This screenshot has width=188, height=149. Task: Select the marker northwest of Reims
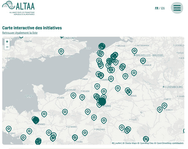(118, 88)
